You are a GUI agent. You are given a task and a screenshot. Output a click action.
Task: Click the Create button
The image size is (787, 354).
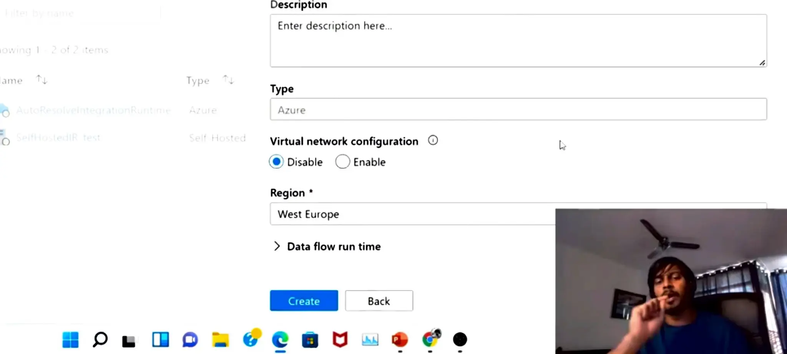click(x=304, y=301)
